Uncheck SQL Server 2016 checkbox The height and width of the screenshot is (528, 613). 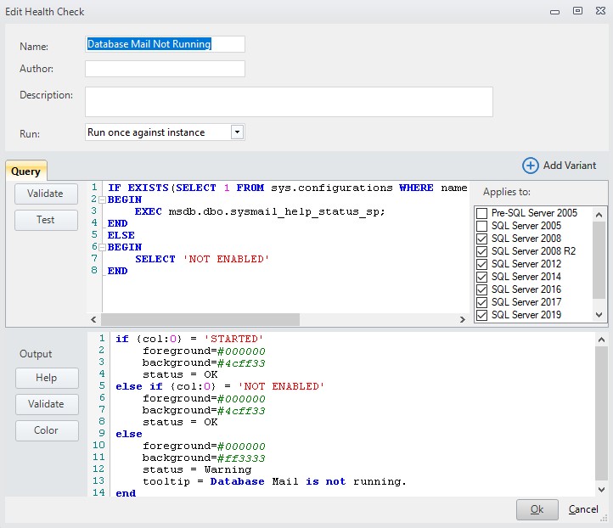click(x=481, y=289)
